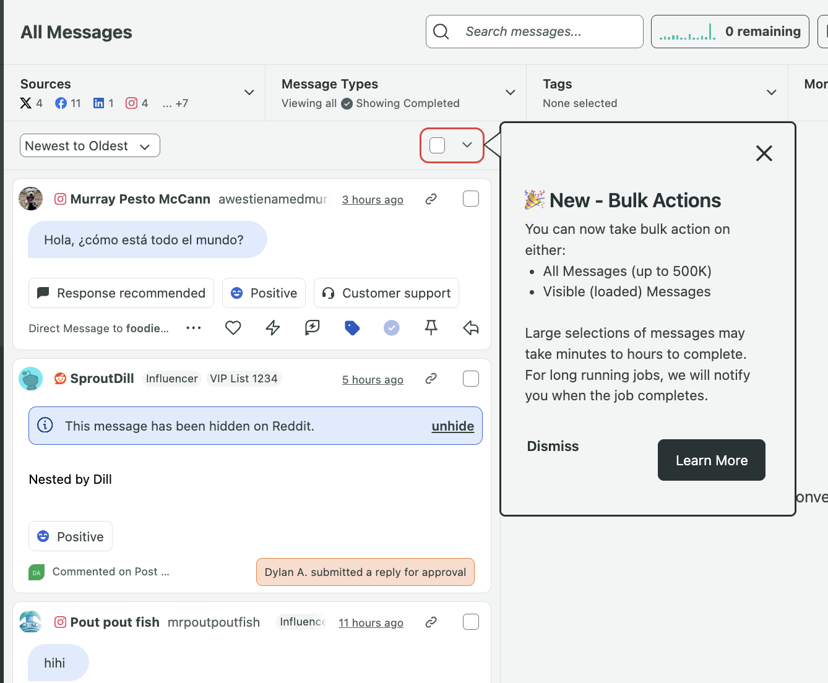828x683 pixels.
Task: Click the Instagram source icon in Sources
Action: pyautogui.click(x=131, y=103)
